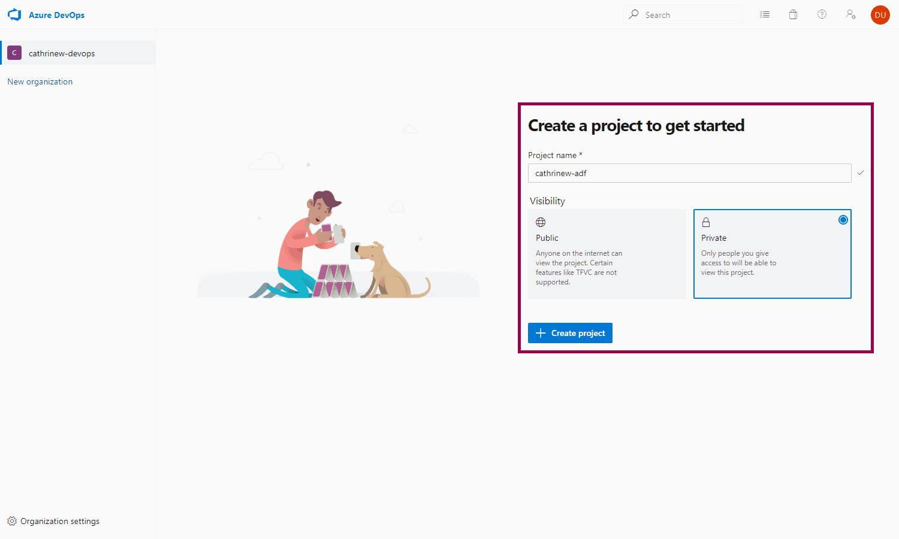Open the User settings icon
Image resolution: width=899 pixels, height=539 pixels.
[x=850, y=15]
